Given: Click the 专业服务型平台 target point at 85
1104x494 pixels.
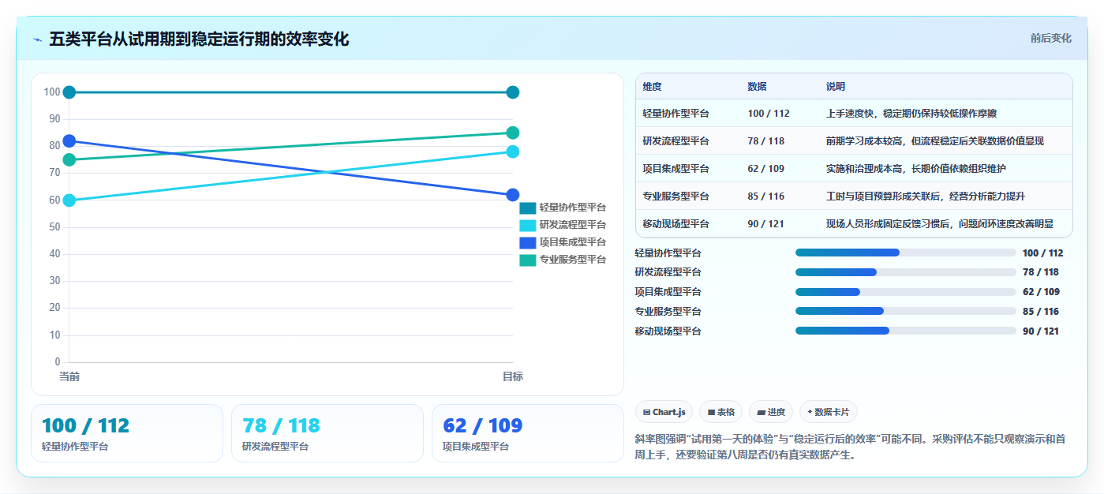Looking at the screenshot, I should click(513, 133).
